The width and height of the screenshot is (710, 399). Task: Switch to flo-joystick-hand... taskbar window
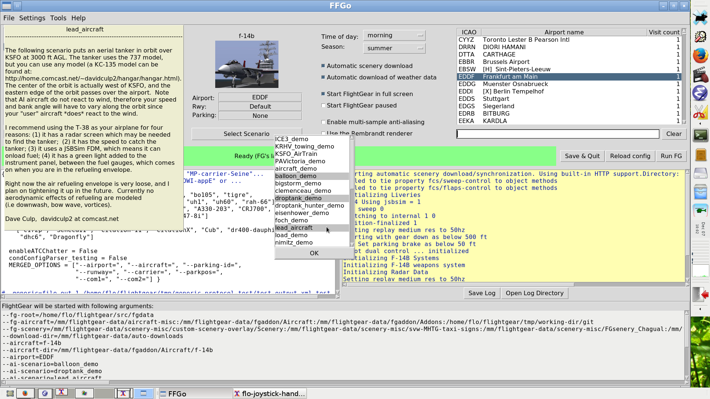pyautogui.click(x=270, y=394)
